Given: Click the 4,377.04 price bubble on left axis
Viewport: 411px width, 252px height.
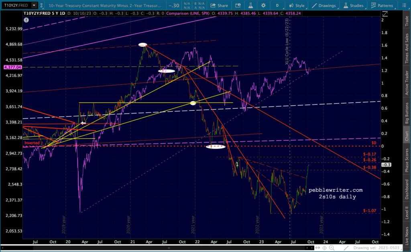Looking at the screenshot, I should pos(12,67).
